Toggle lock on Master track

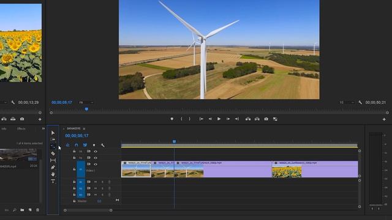pyautogui.click(x=74, y=201)
